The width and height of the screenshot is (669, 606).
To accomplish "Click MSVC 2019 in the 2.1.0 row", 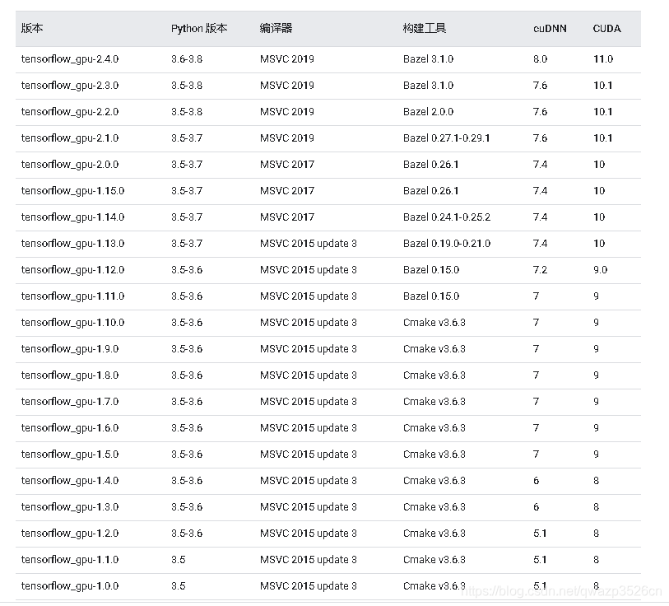I will [287, 138].
